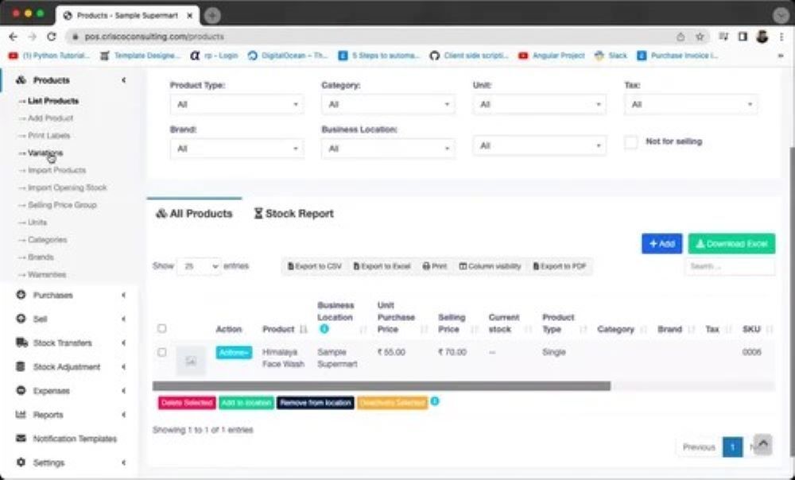
Task: Open the Product Type filter dropdown
Action: coord(235,104)
